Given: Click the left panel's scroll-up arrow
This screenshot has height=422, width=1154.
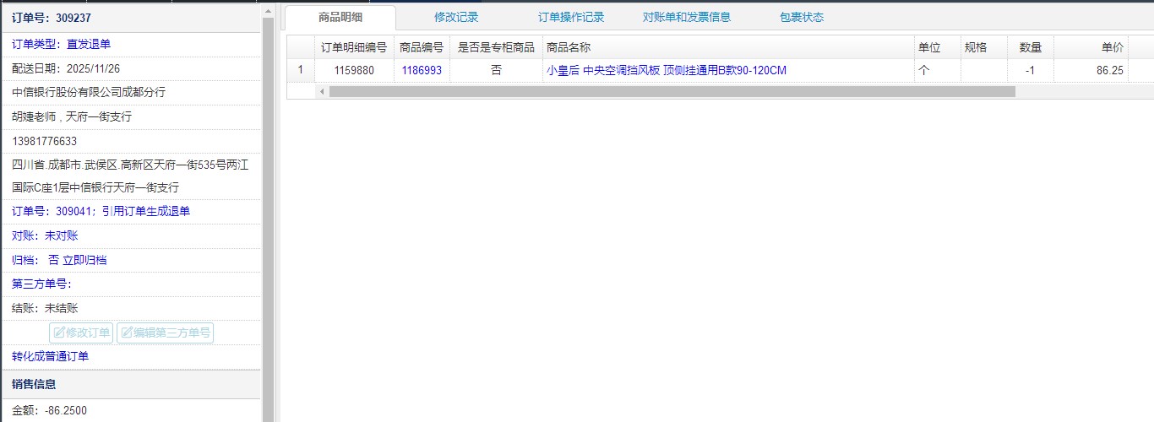Looking at the screenshot, I should point(268,10).
